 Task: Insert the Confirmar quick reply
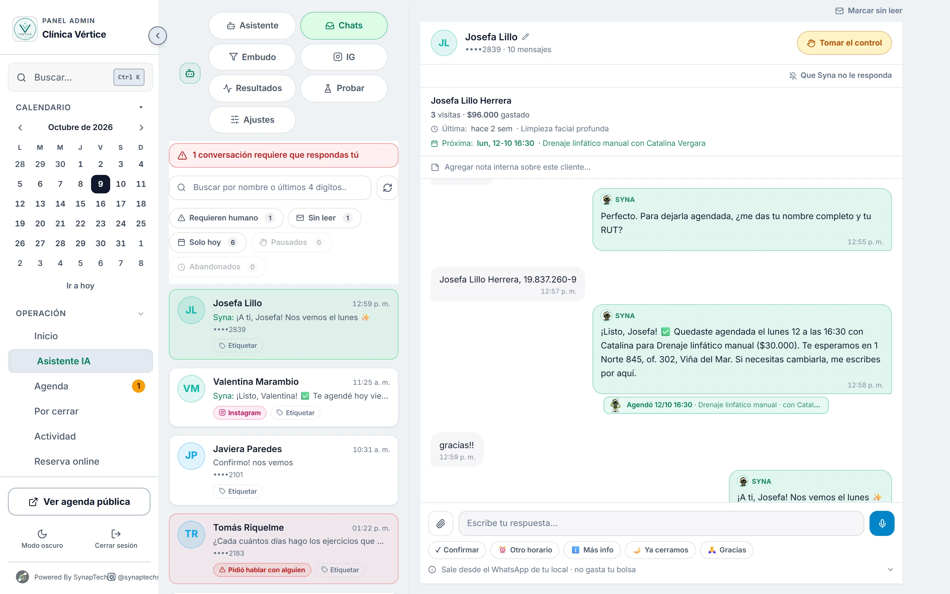pyautogui.click(x=457, y=550)
